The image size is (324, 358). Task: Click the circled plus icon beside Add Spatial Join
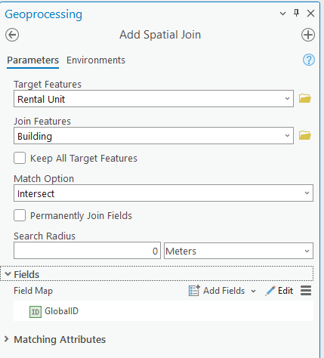click(x=308, y=35)
